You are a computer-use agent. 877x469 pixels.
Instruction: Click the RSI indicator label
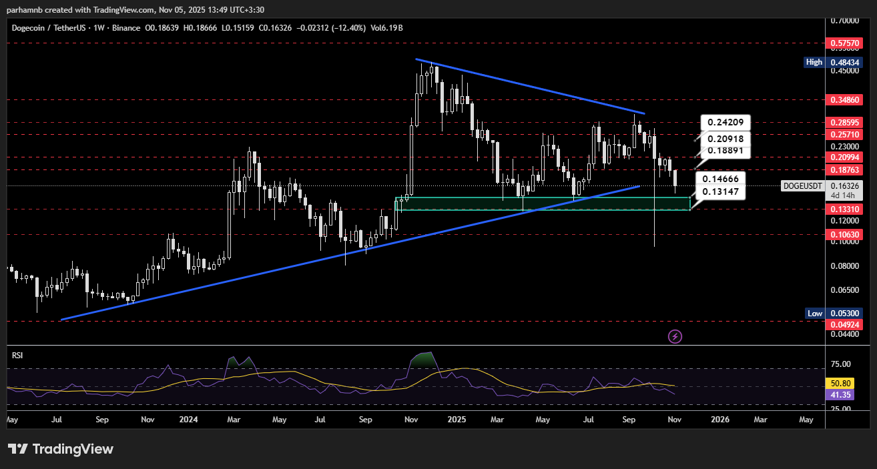tap(18, 356)
